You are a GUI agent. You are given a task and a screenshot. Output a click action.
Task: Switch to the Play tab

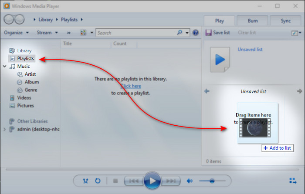[x=220, y=21]
